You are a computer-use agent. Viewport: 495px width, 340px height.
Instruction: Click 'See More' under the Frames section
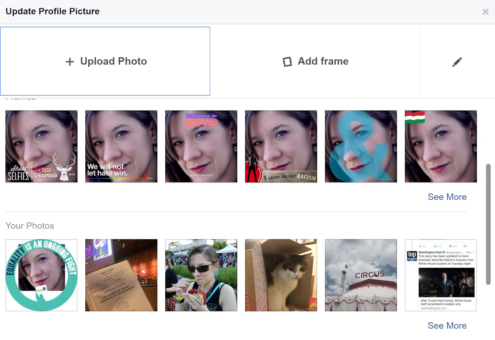447,197
